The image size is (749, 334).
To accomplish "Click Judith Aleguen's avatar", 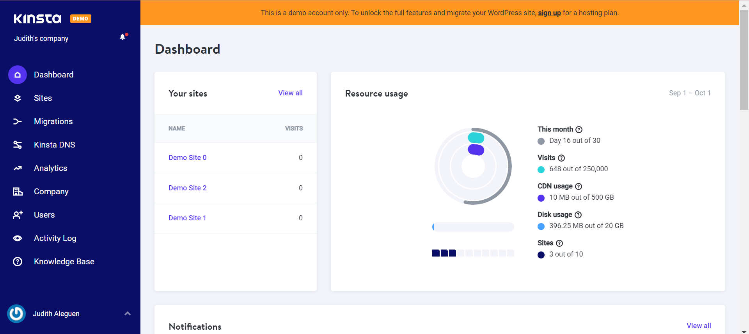I will click(x=16, y=314).
